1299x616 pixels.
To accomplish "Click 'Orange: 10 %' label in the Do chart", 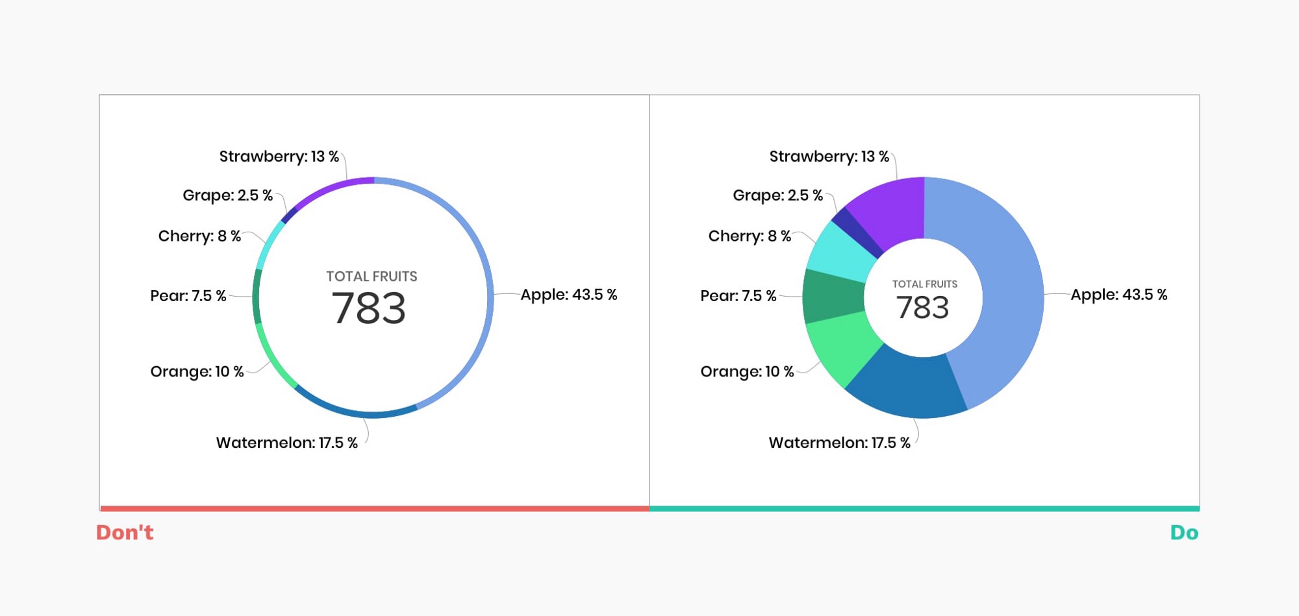I will (x=747, y=371).
